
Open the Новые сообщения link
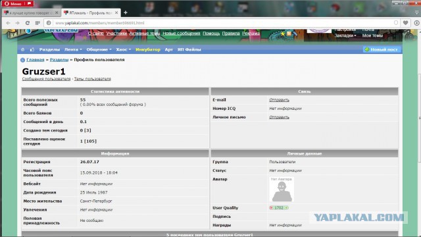182,34
